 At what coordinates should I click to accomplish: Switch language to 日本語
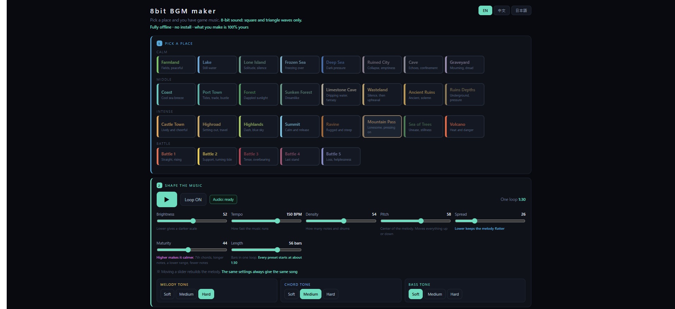pyautogui.click(x=521, y=11)
